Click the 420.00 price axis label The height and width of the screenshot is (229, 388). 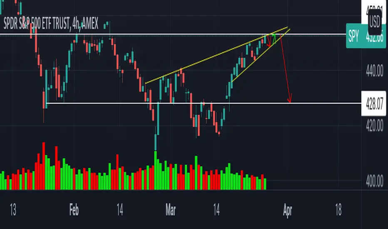pos(375,126)
